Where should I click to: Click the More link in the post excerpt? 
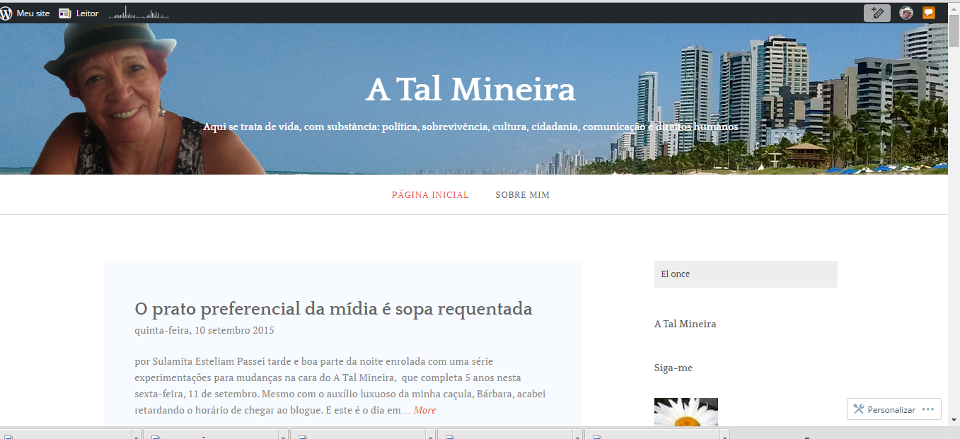click(424, 410)
